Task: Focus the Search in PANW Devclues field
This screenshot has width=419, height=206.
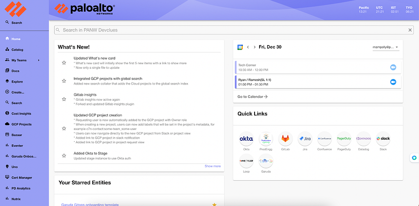Action: click(x=234, y=30)
